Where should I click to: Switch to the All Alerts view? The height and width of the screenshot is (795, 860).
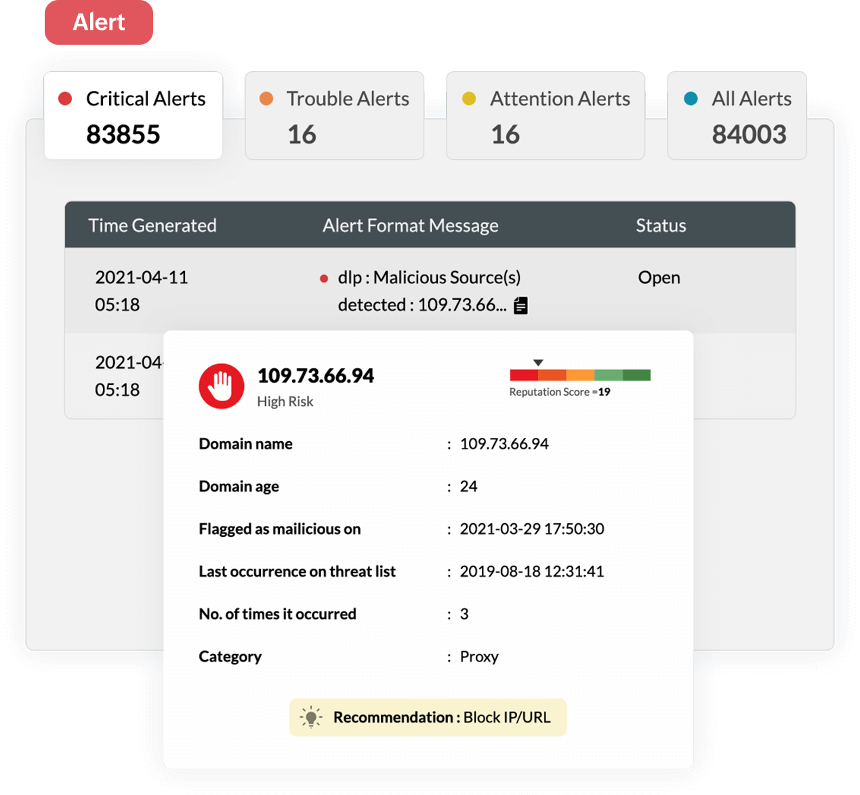click(737, 115)
